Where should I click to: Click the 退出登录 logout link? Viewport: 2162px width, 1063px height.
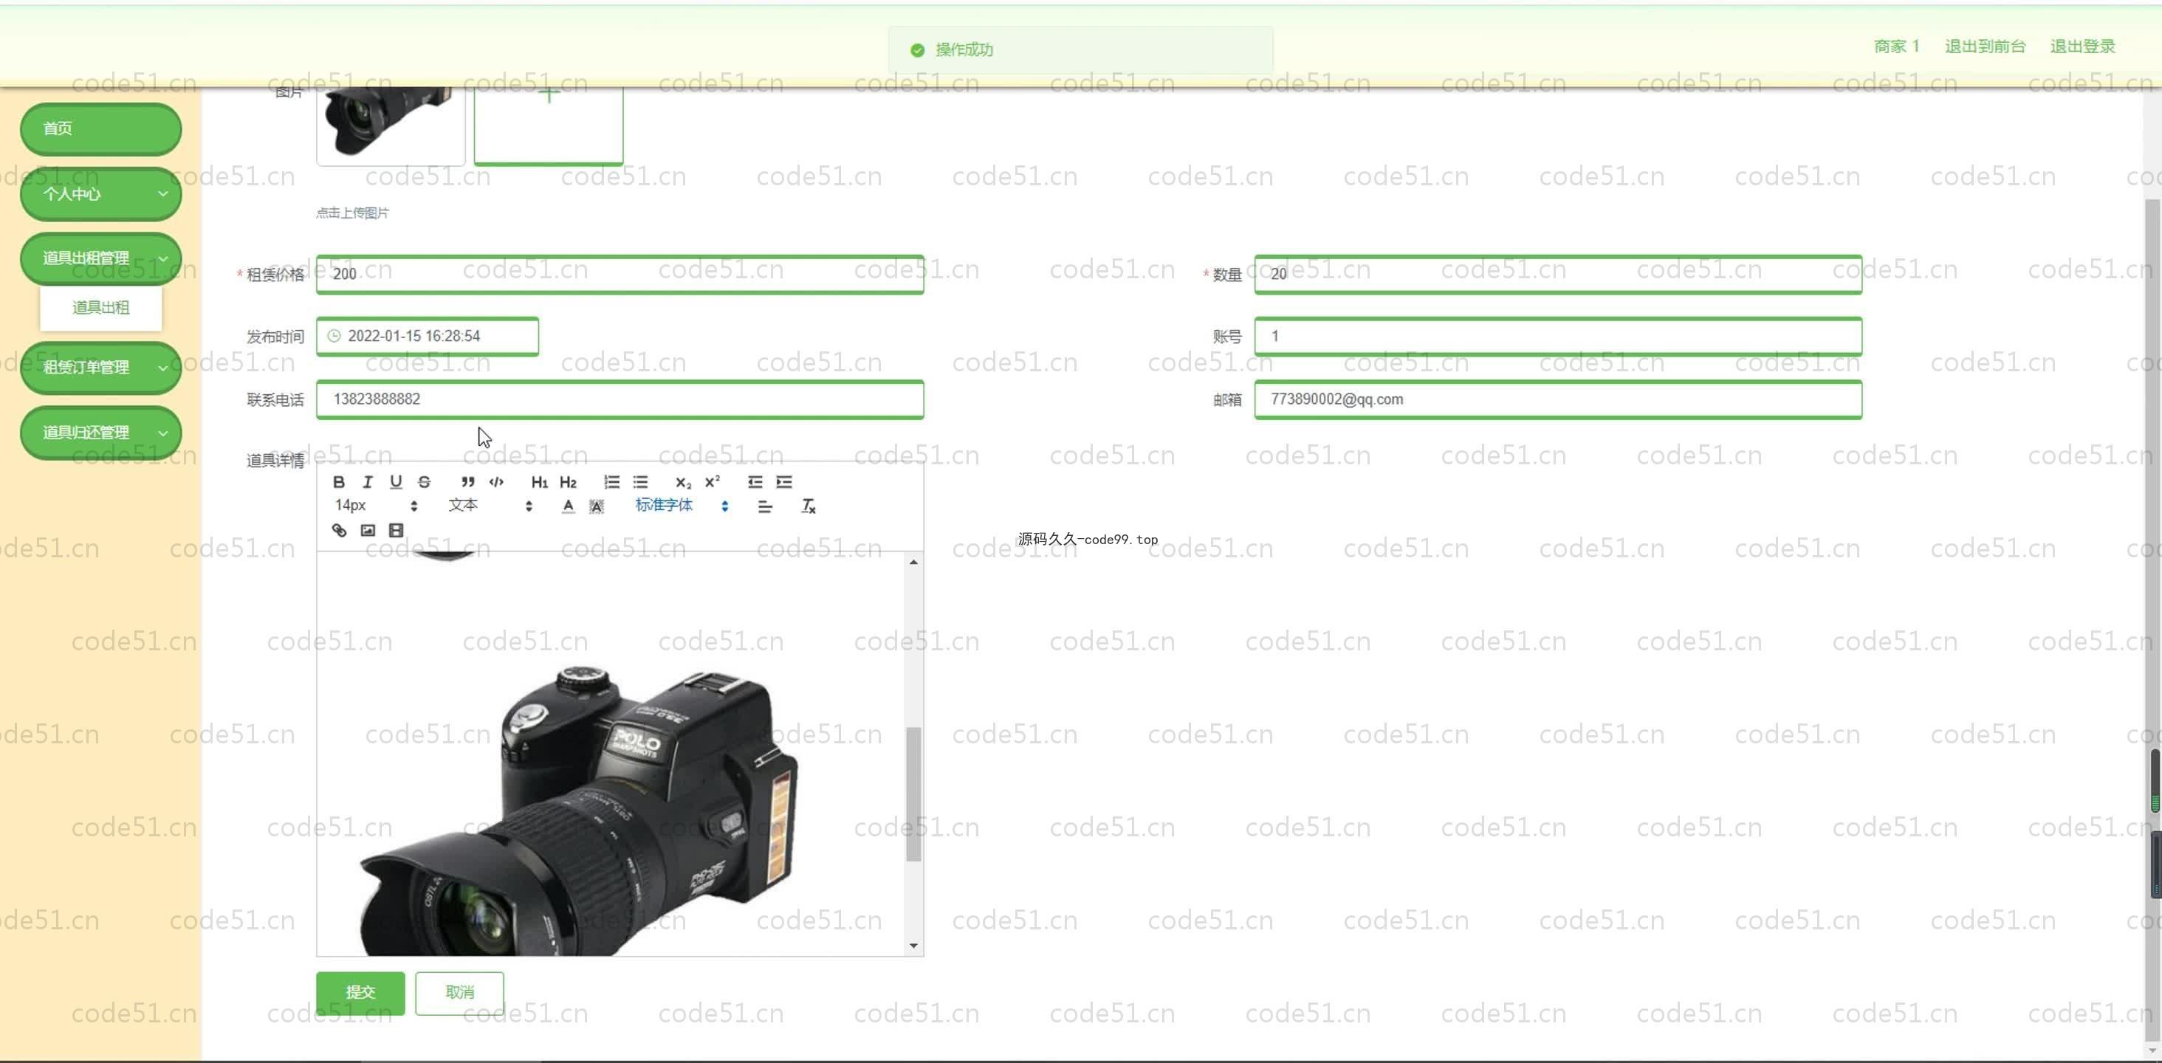coord(2082,47)
